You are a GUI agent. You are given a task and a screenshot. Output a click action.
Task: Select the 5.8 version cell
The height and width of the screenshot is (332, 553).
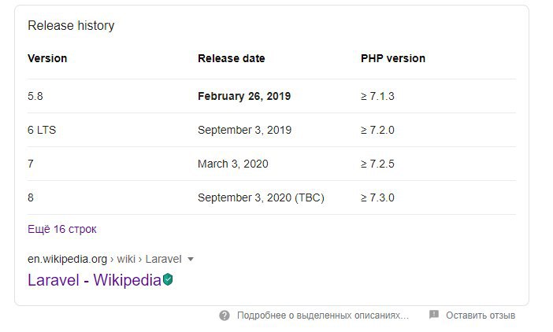pyautogui.click(x=35, y=96)
